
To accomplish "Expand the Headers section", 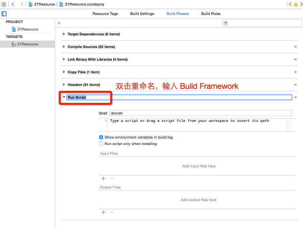I will point(64,85).
